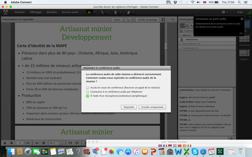The height and width of the screenshot is (157, 252).
Task: Select Joelle Brohier in the hosts list
Action: coord(207,40)
